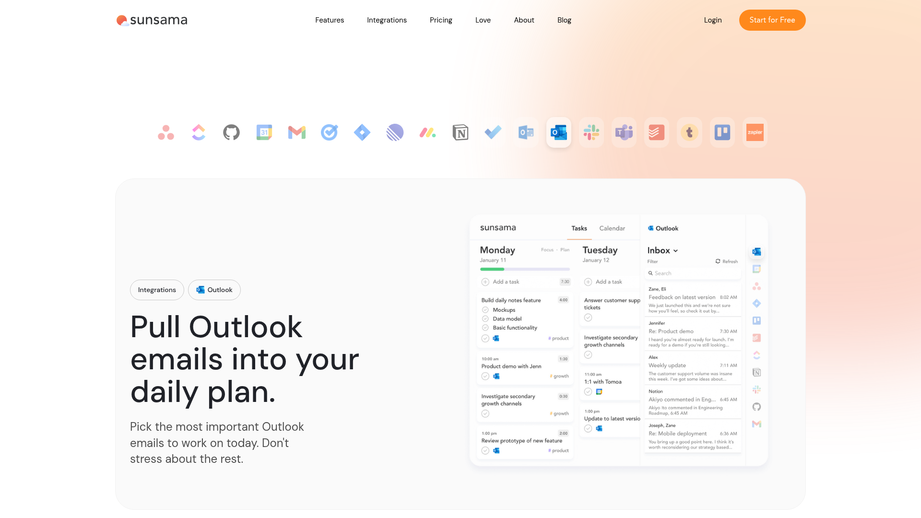The height and width of the screenshot is (518, 921).
Task: Click the Focus link beside Monday
Action: (547, 250)
